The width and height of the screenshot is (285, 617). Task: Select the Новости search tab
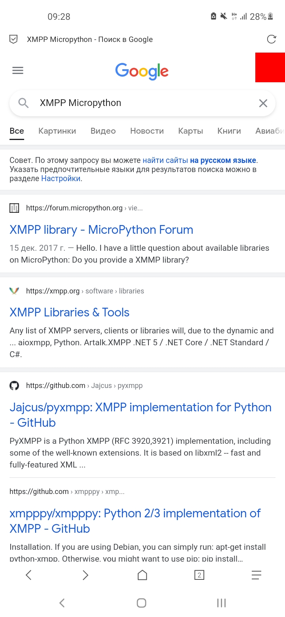147,131
